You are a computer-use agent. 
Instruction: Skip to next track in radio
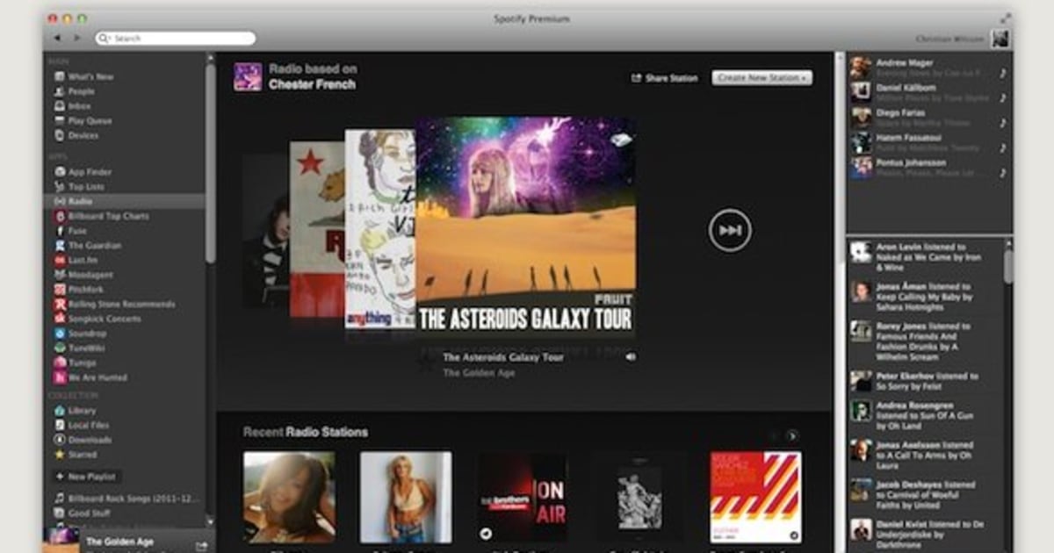730,230
